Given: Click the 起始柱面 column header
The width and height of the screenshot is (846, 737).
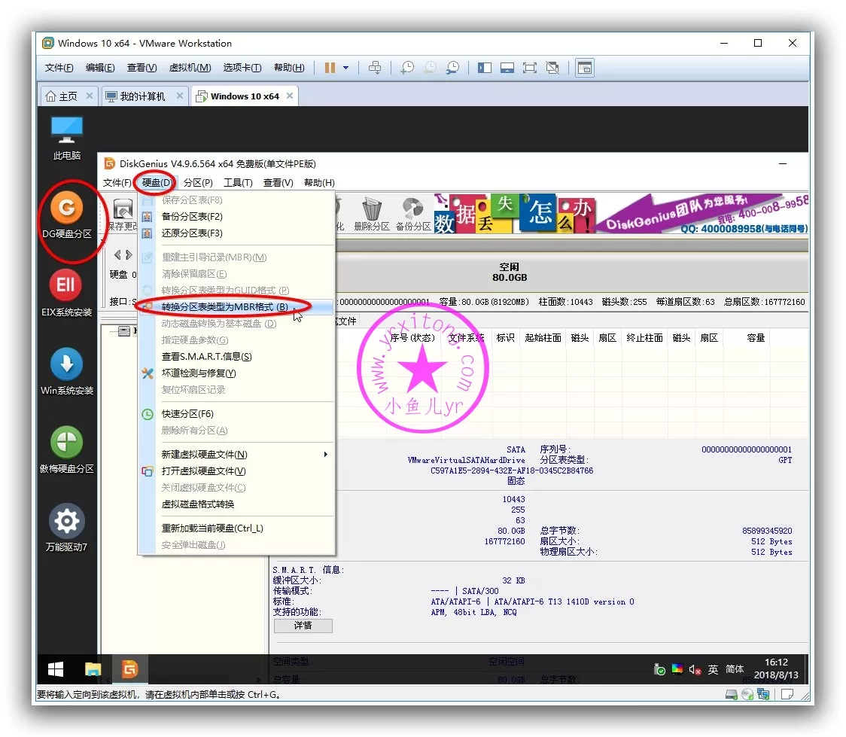Looking at the screenshot, I should 543,338.
